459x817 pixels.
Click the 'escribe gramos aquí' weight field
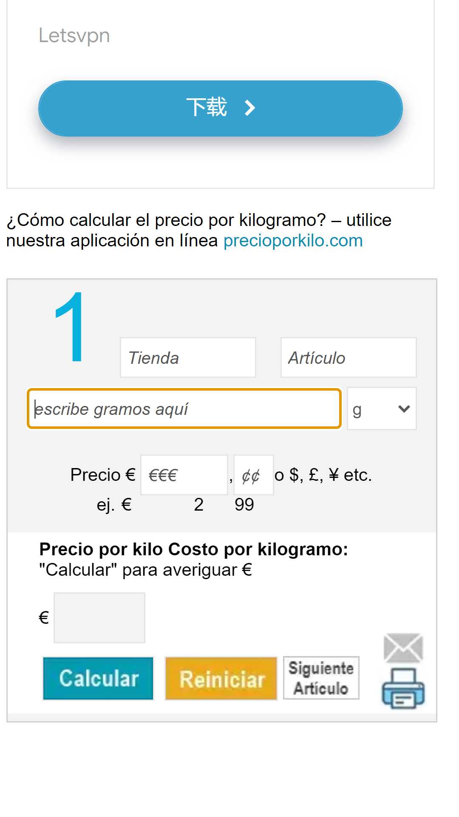coord(184,408)
